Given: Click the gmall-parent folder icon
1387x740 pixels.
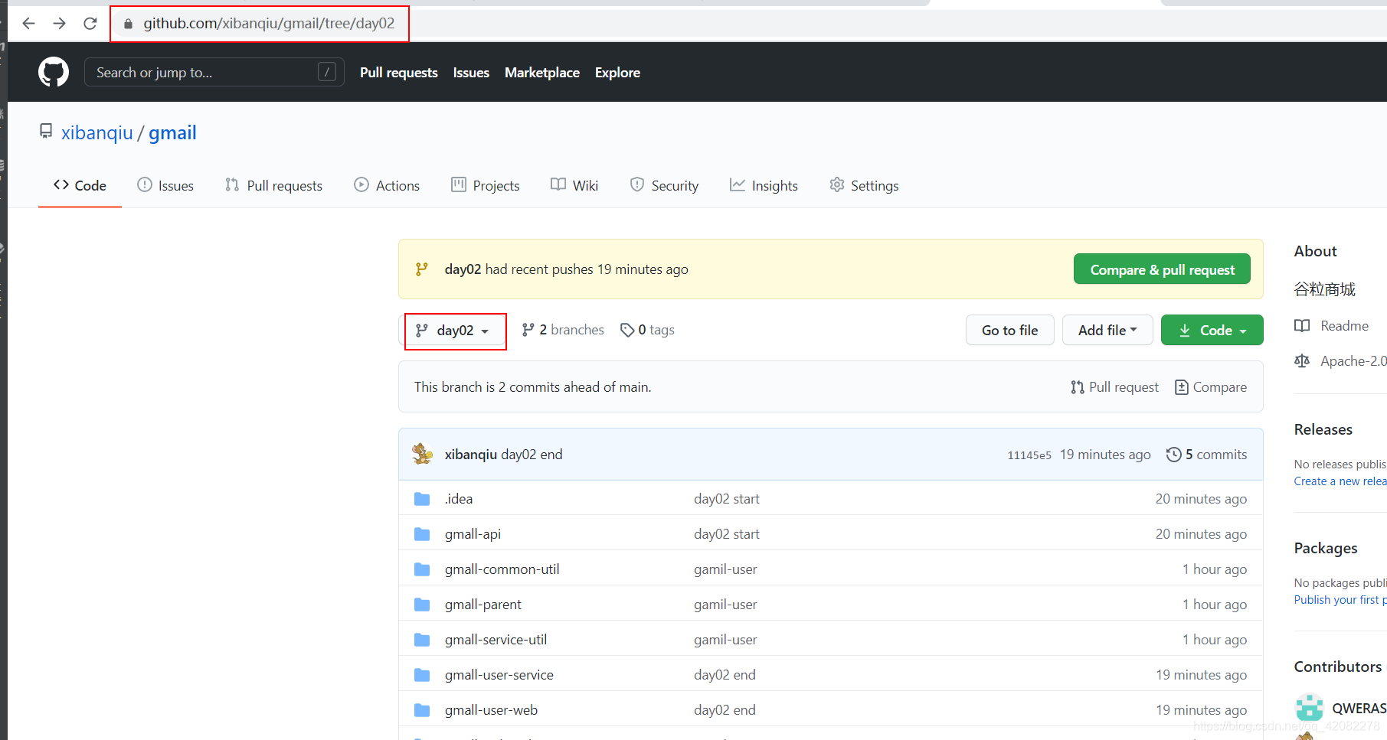Looking at the screenshot, I should (x=422, y=605).
